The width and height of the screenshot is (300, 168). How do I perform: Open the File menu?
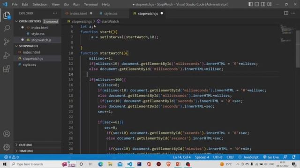15,4
